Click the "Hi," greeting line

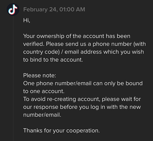click(x=27, y=20)
